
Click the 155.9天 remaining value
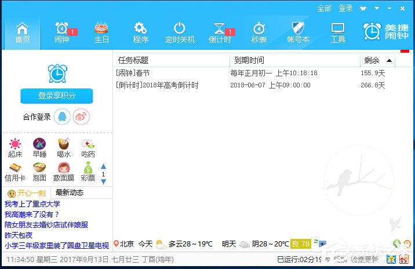point(373,73)
